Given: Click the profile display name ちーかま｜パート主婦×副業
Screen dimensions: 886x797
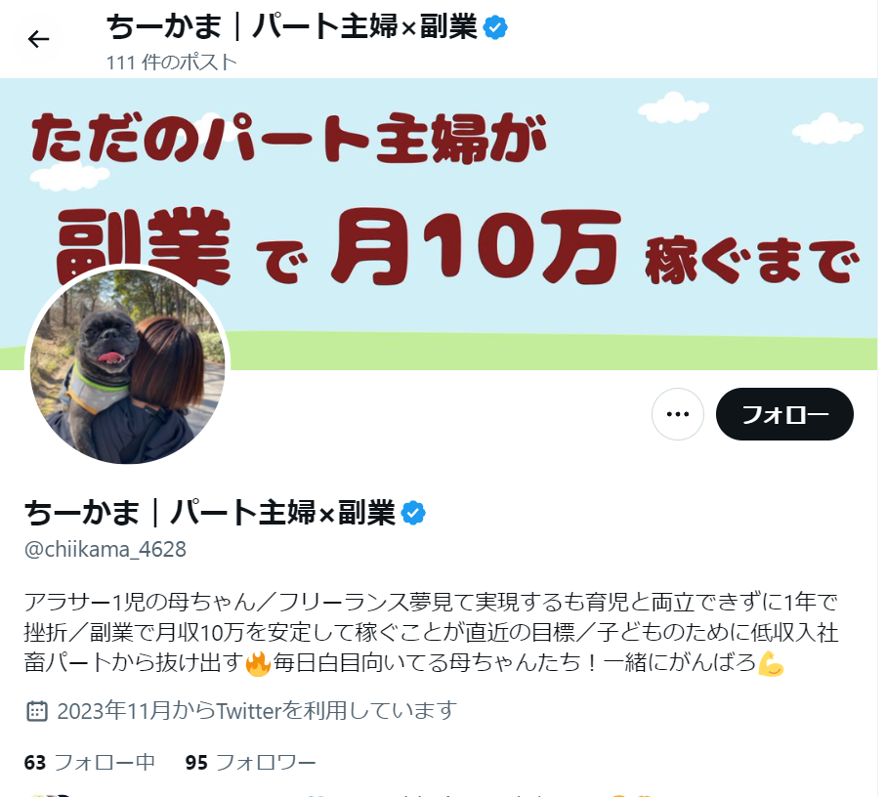Looking at the screenshot, I should pyautogui.click(x=210, y=513).
